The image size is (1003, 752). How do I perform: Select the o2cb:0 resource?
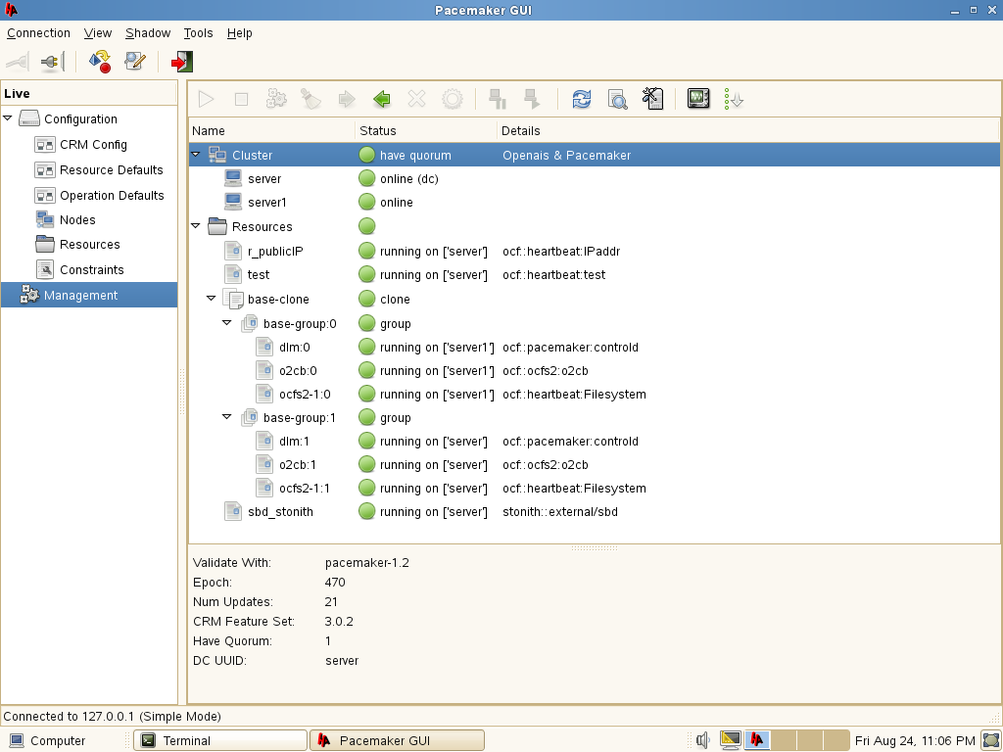coord(595,371)
